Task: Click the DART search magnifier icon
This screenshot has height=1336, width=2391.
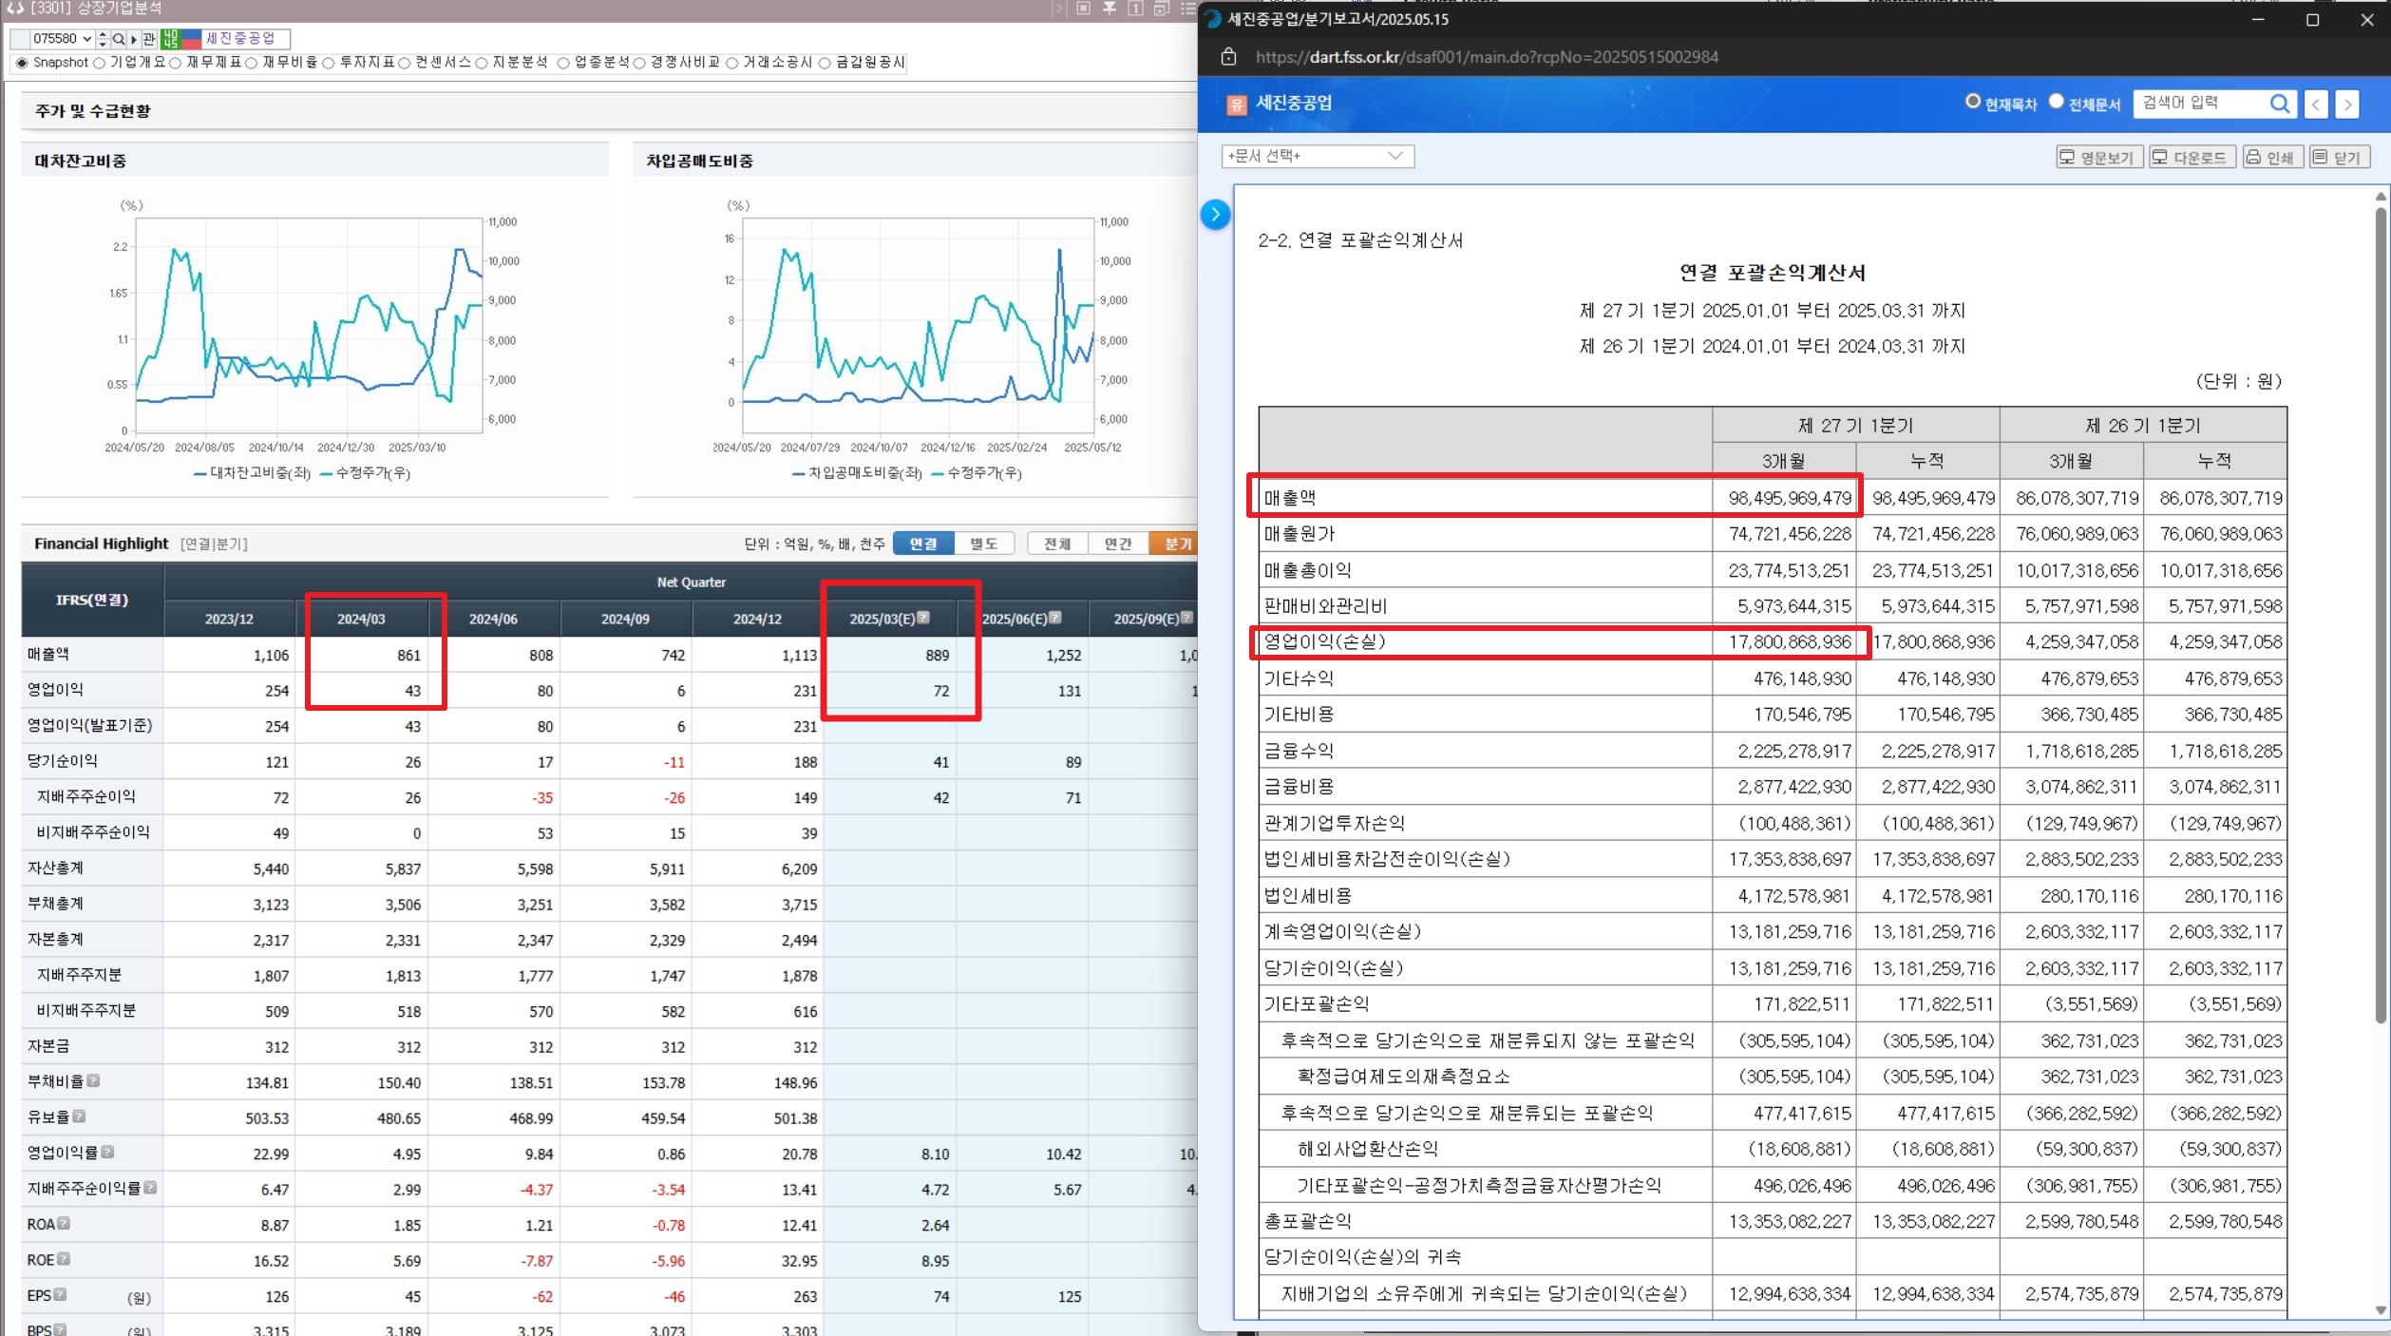Action: point(2279,104)
